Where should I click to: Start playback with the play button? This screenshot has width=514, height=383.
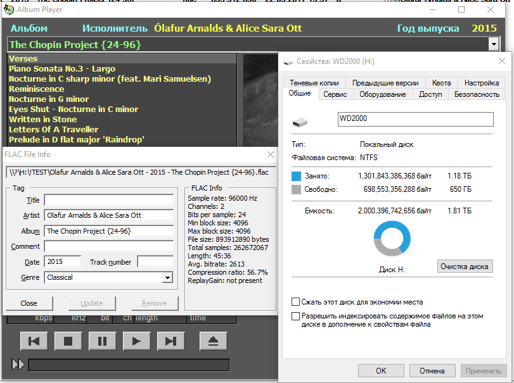click(136, 341)
